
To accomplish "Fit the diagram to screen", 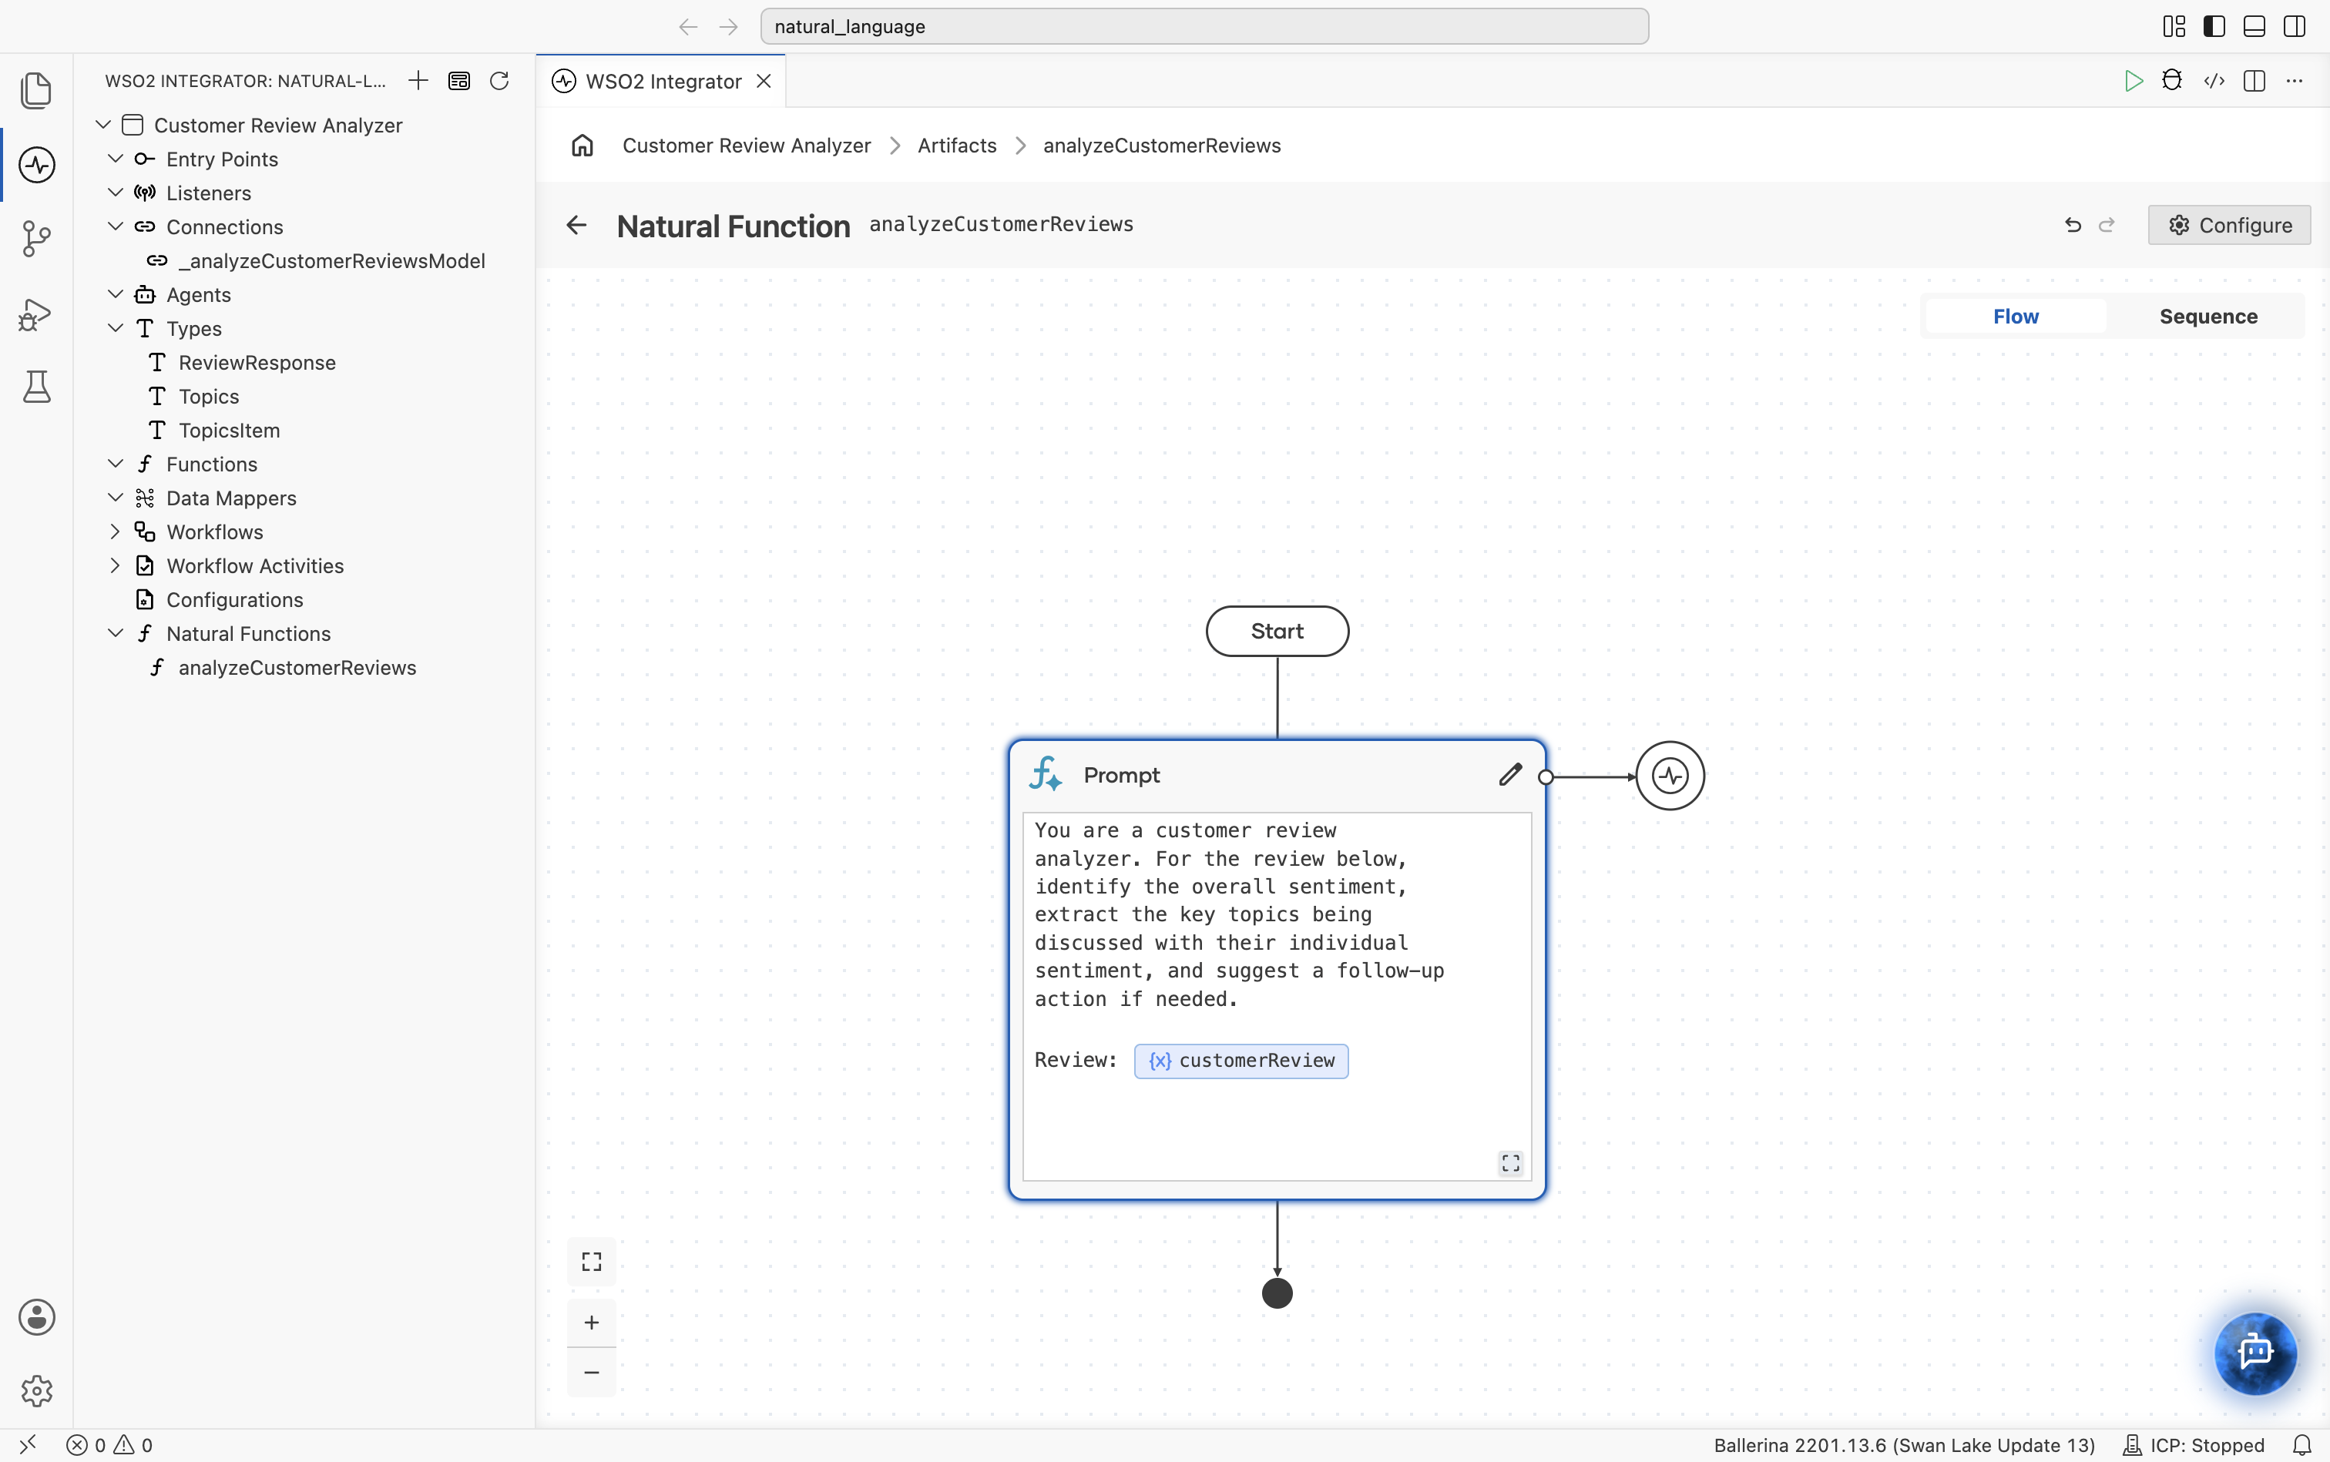I will pos(592,1261).
